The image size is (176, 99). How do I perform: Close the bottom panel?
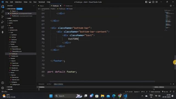tap(174, 84)
